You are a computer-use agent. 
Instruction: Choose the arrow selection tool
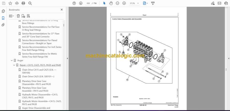[x=104, y=3]
